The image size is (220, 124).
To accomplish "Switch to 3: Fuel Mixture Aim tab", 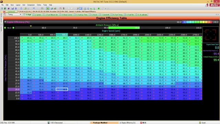I will [51, 14].
